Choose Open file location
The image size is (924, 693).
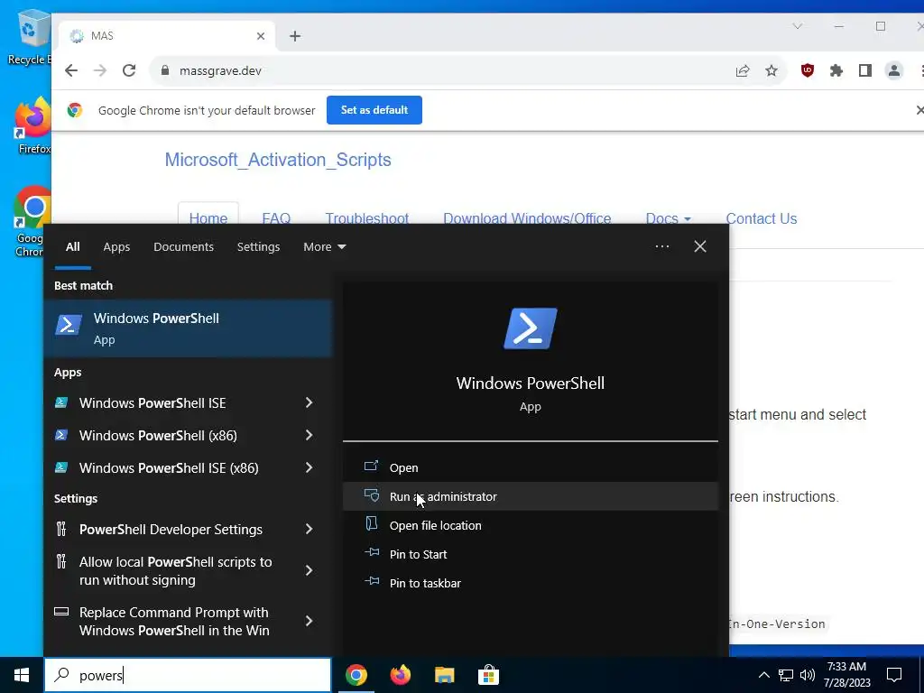(x=531, y=525)
